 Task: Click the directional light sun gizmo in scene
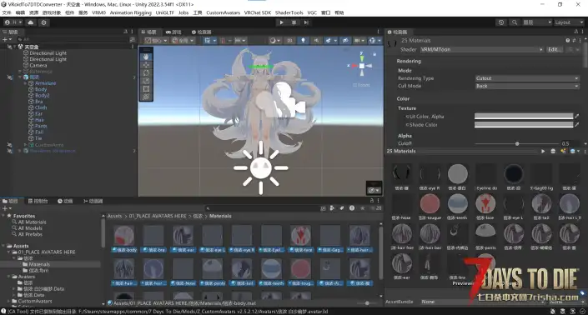260,167
